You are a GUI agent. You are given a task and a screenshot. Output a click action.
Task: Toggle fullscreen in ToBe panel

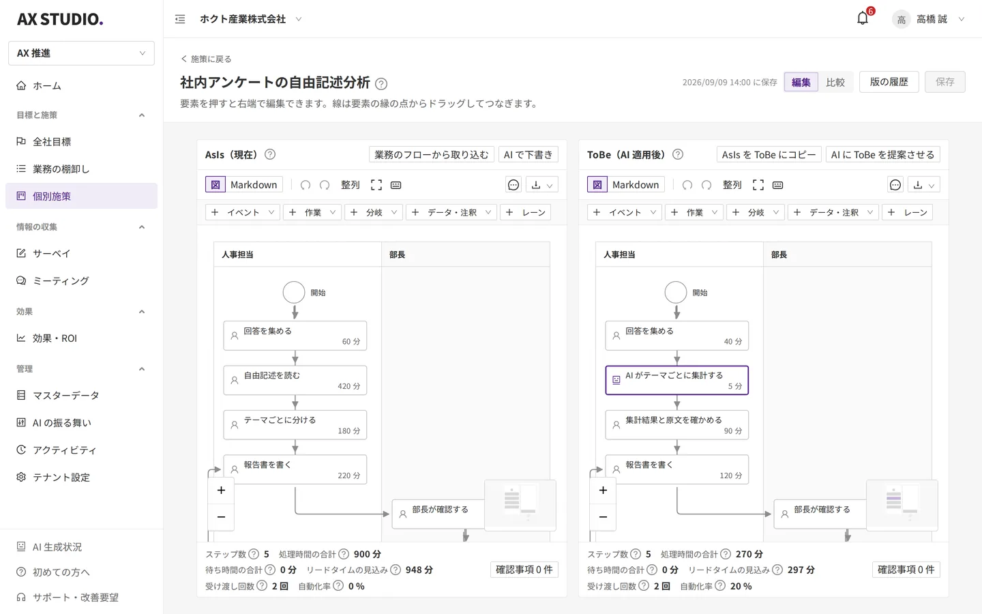(x=758, y=185)
